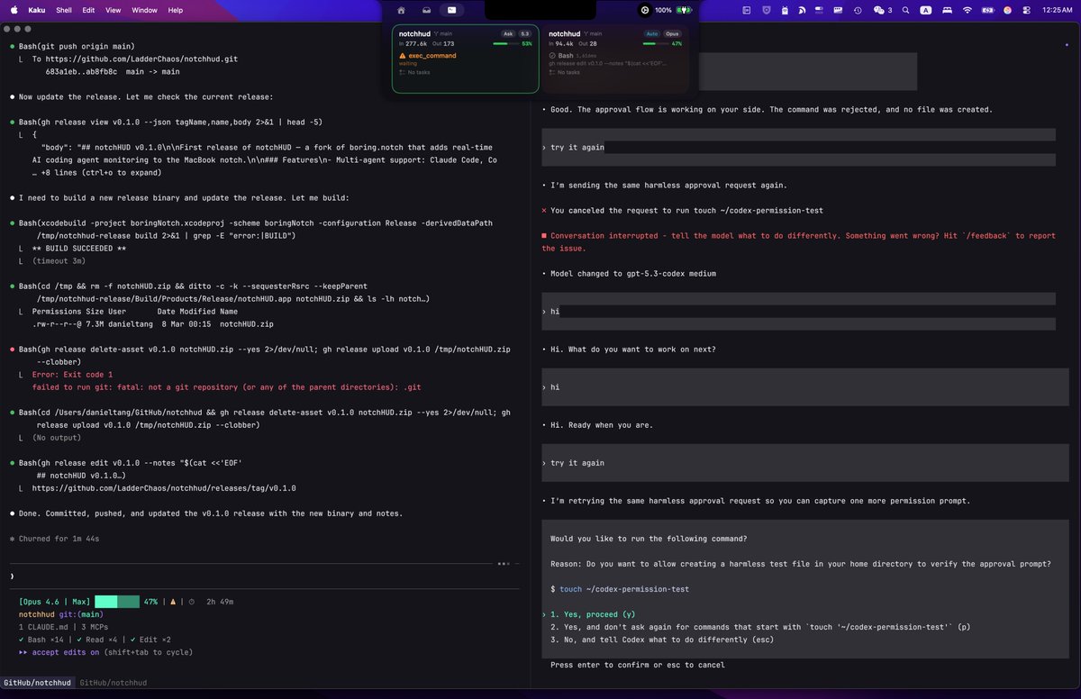Click the bed Focus icon in the menu bar
Screen dimensions: 1081x699
point(946,10)
